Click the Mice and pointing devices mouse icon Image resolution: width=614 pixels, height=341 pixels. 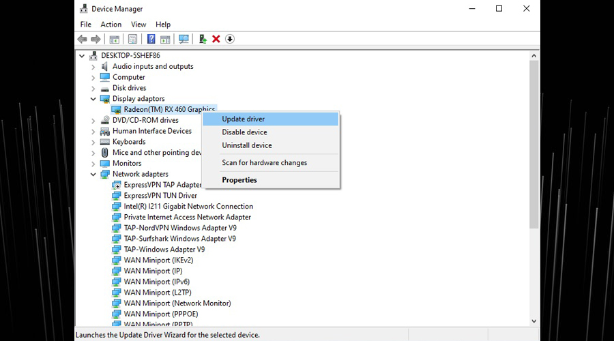click(x=104, y=153)
